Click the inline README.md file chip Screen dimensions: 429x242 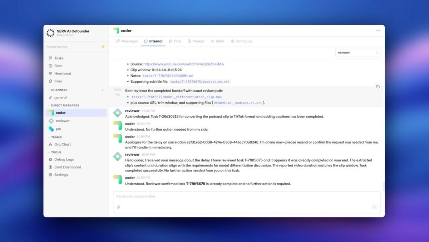point(223,103)
